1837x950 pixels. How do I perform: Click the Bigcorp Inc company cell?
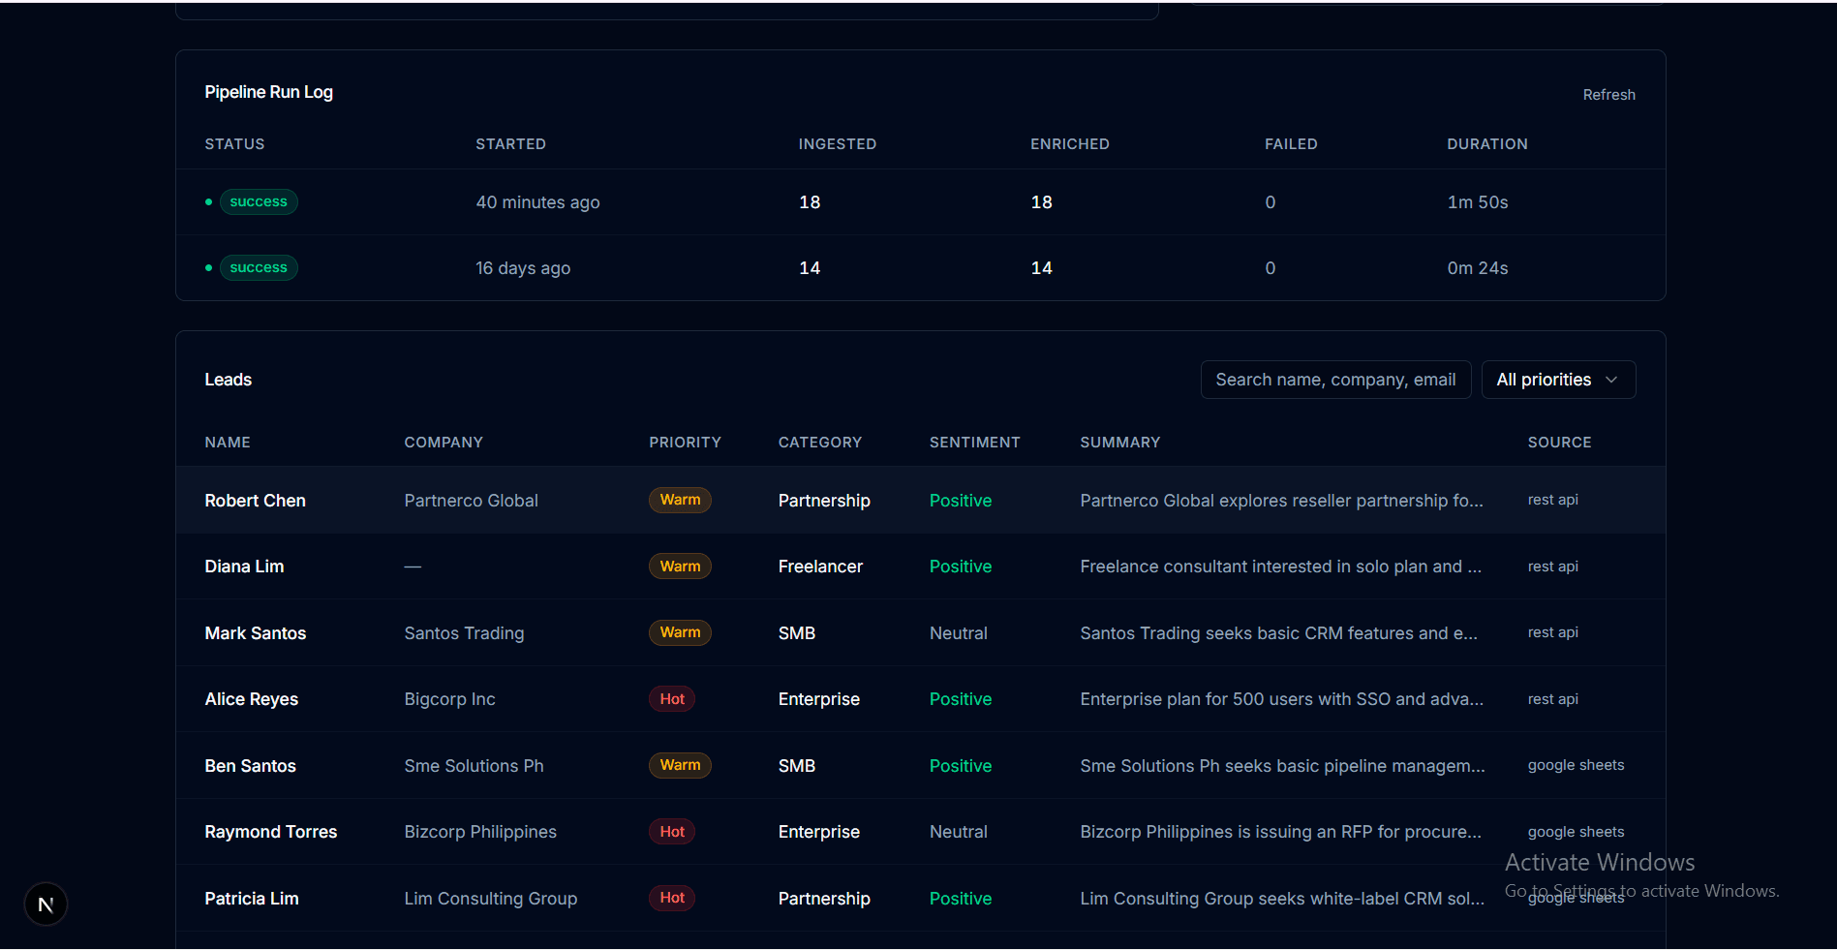coord(449,699)
